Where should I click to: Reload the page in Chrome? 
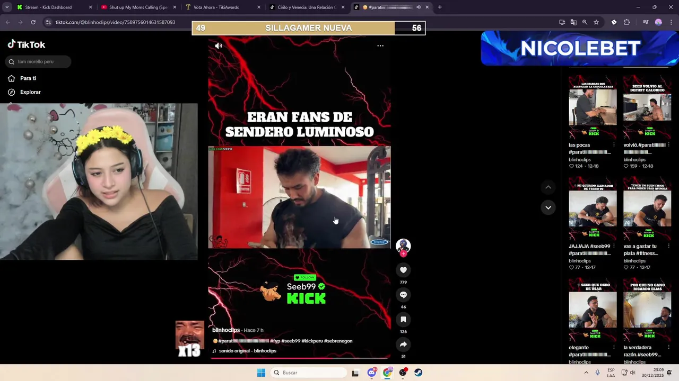coord(33,22)
